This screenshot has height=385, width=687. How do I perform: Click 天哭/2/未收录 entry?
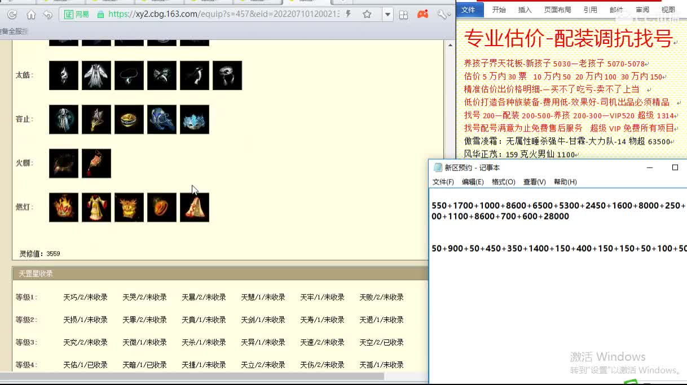tap(144, 297)
